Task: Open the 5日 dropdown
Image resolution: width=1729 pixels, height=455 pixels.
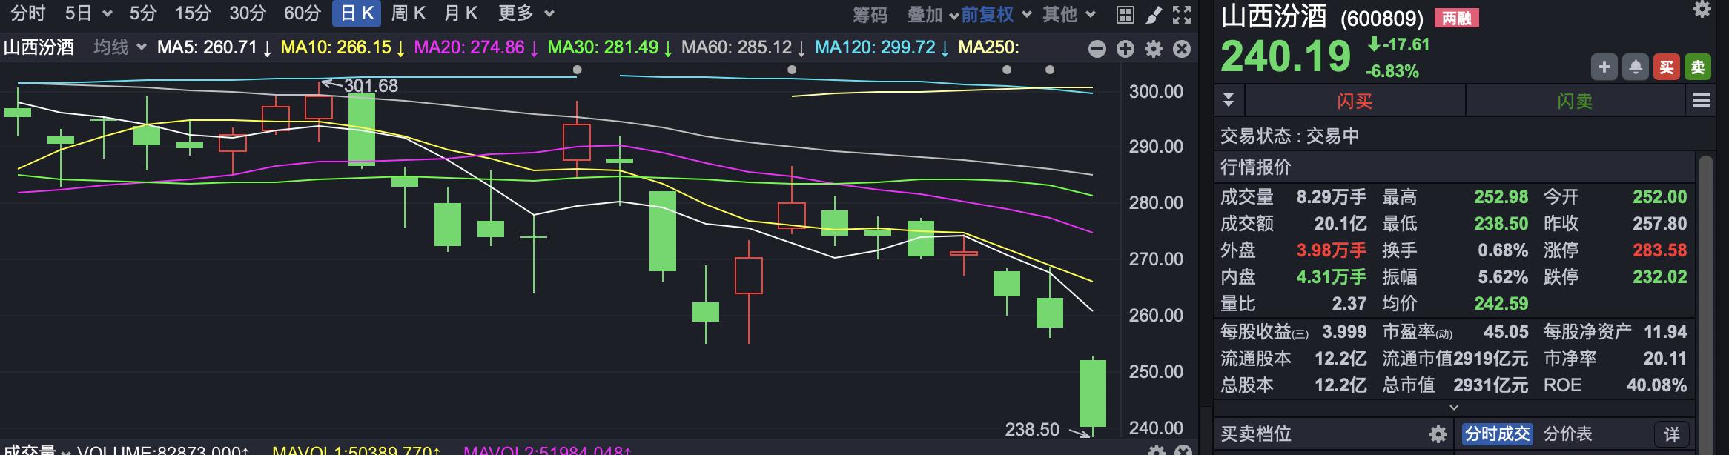Action: point(88,13)
